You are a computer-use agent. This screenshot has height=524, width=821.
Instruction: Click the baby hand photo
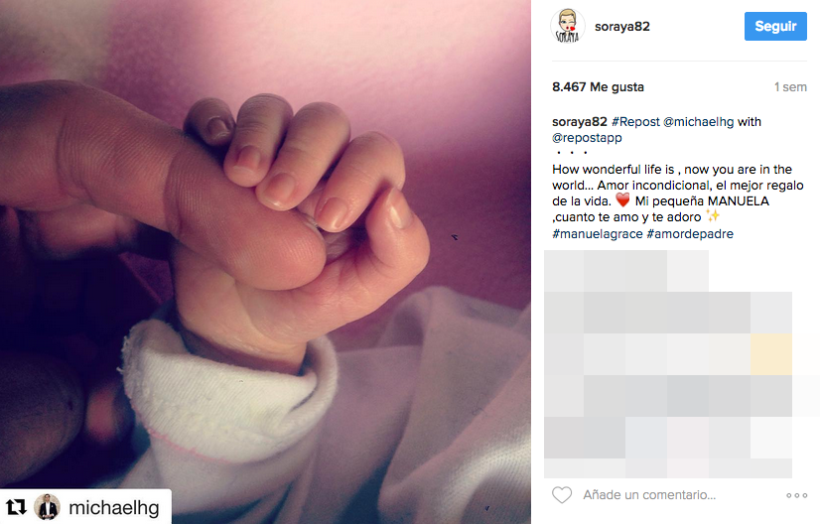[265, 262]
